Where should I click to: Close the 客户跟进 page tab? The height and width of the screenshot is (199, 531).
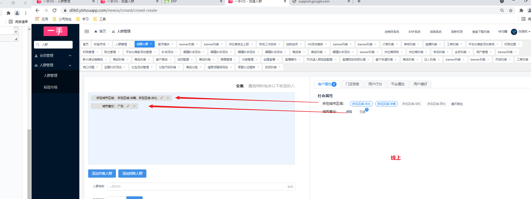click(x=170, y=59)
